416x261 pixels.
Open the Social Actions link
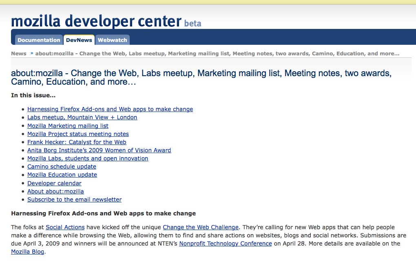coord(65,227)
